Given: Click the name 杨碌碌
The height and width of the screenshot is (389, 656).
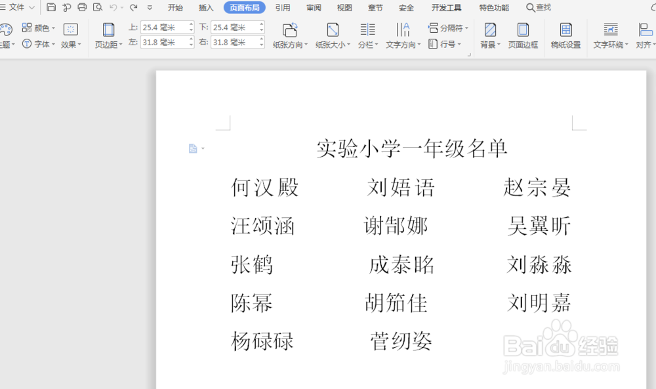Looking at the screenshot, I should [262, 341].
